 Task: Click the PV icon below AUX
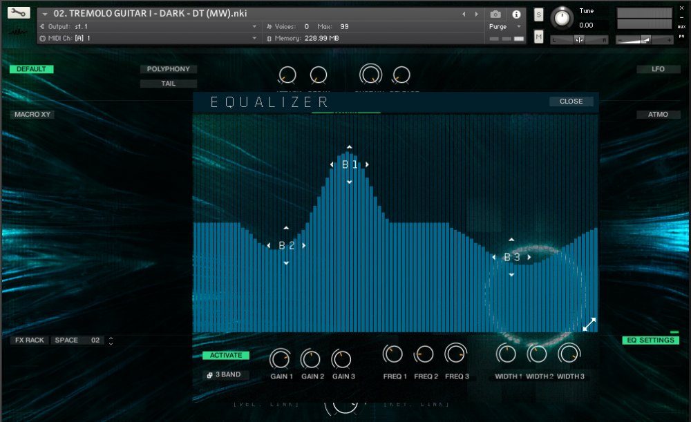point(681,36)
